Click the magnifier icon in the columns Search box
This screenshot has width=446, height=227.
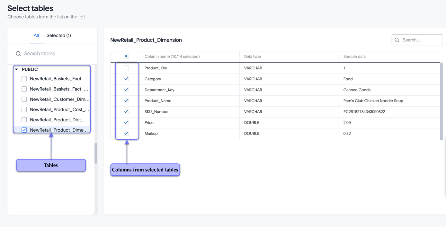[397, 40]
